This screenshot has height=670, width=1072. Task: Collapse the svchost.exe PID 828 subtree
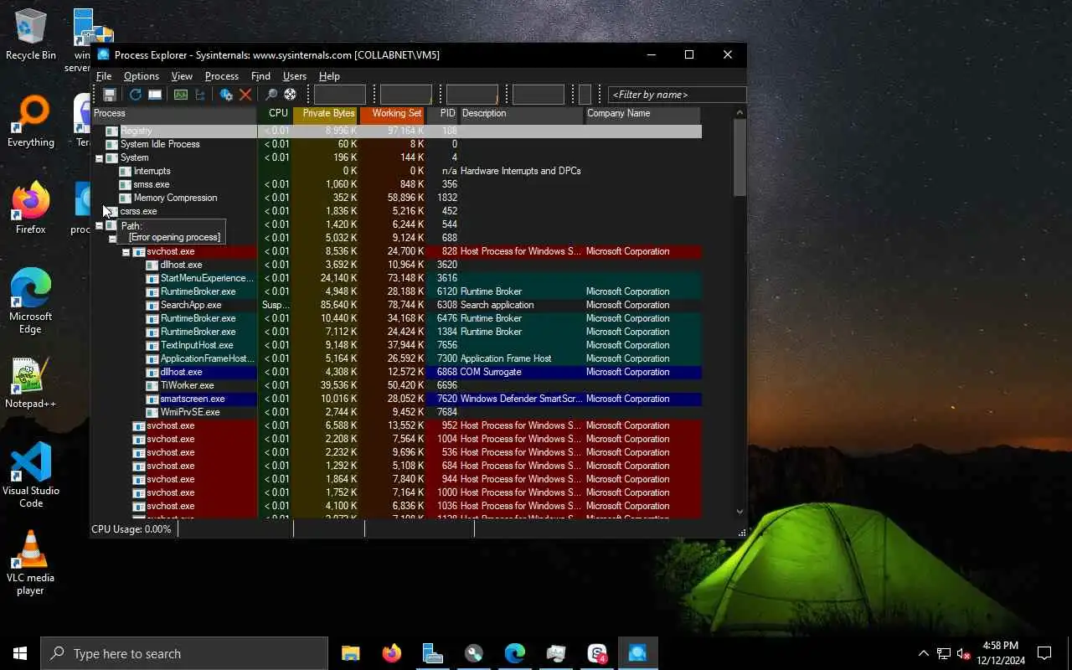pyautogui.click(x=126, y=251)
